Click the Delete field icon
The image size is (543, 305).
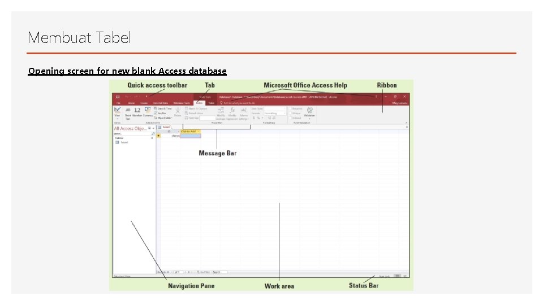178,112
